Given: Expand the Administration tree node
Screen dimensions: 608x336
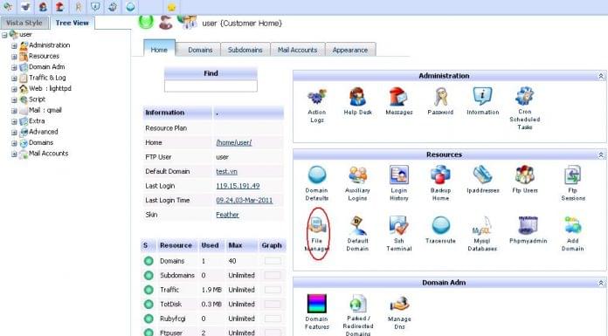Looking at the screenshot, I should coord(14,45).
